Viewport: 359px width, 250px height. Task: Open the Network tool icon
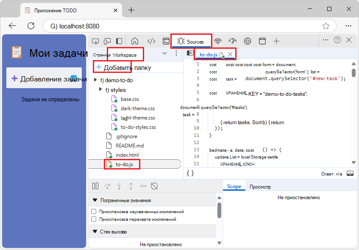[218, 41]
